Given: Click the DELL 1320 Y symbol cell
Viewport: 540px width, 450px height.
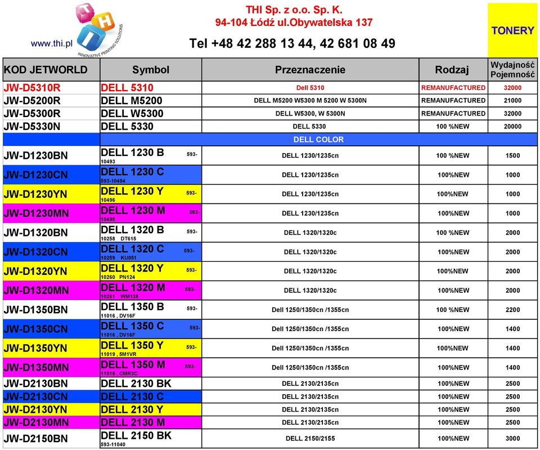Looking at the screenshot, I should click(151, 271).
